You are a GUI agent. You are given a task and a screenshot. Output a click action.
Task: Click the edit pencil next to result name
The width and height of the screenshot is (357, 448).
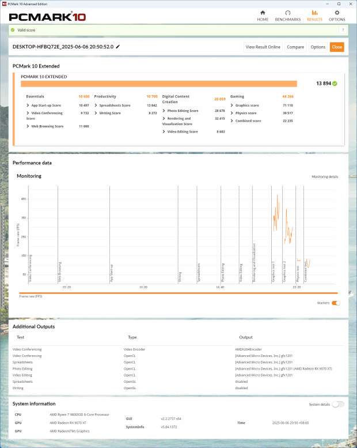(x=118, y=47)
